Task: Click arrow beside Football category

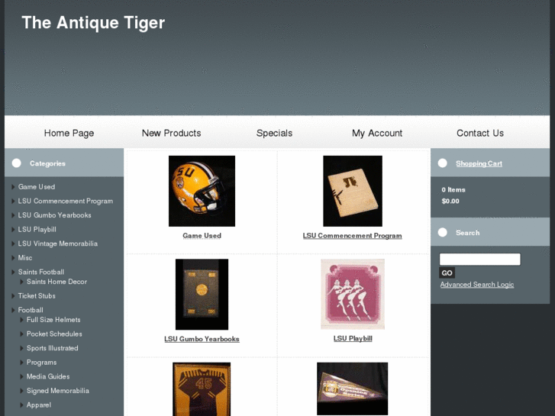Action: tap(13, 310)
